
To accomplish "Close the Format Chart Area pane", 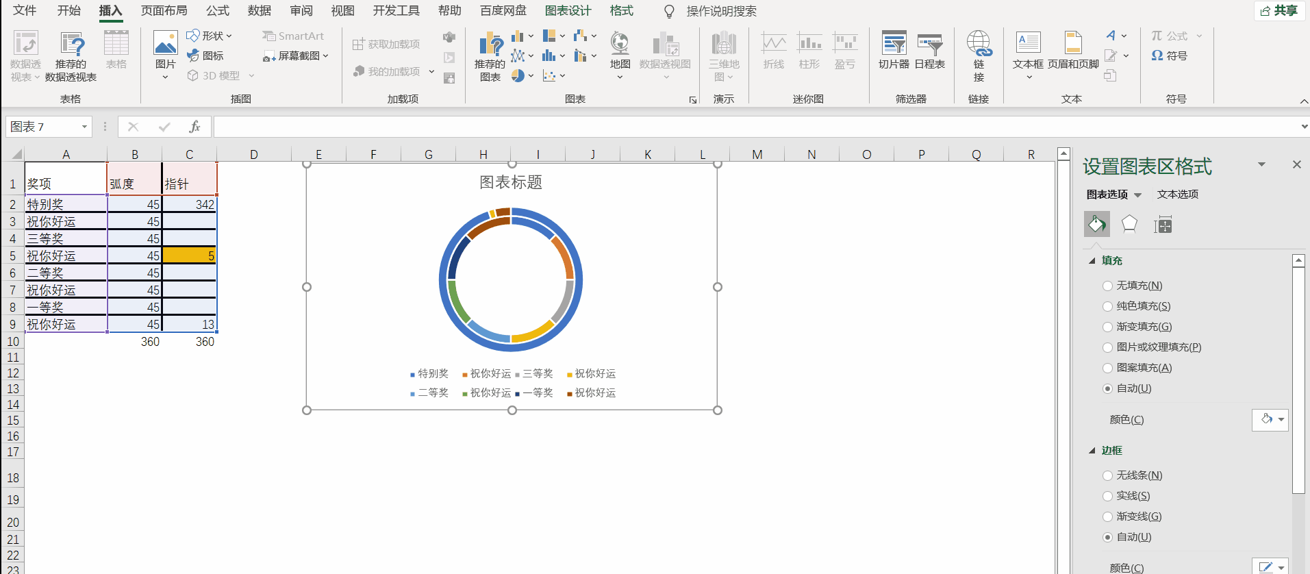I will tap(1296, 164).
